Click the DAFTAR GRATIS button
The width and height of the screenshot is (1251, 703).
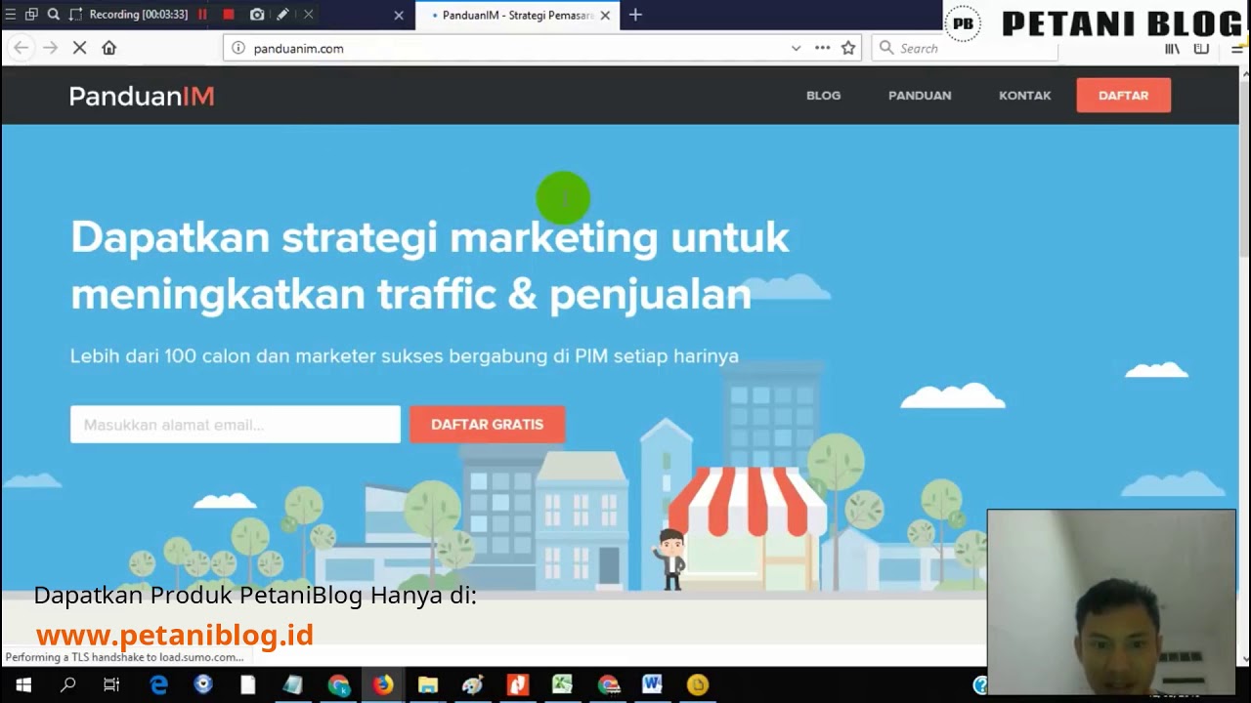[x=487, y=425]
